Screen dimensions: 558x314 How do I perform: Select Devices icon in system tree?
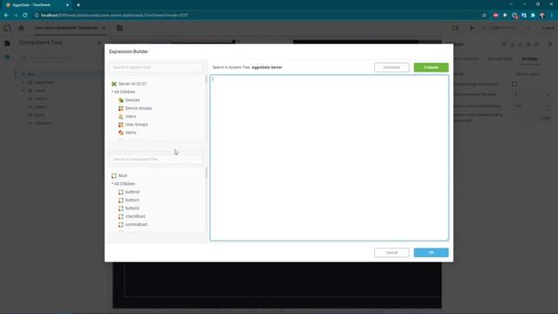120,100
